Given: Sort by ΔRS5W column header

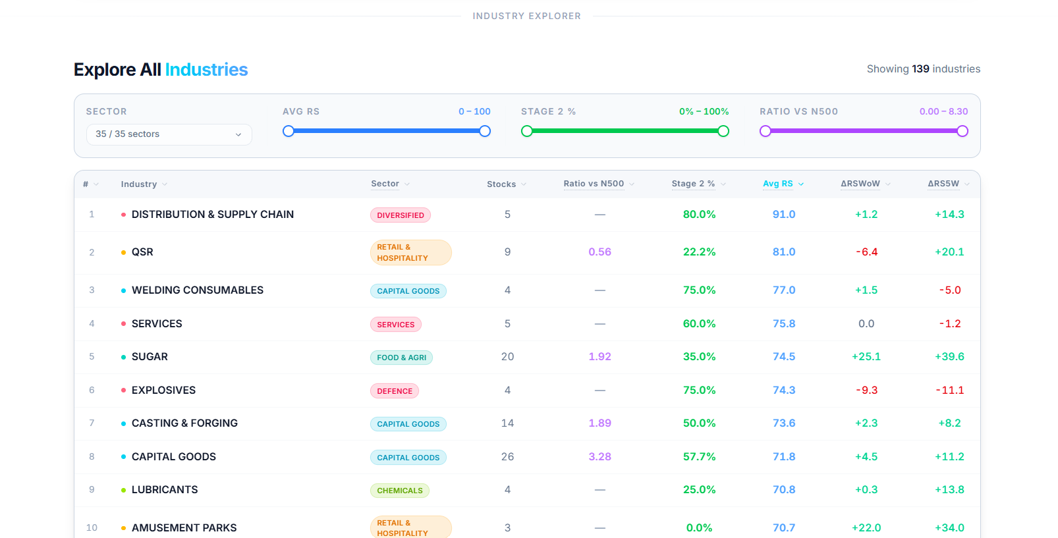Looking at the screenshot, I should point(949,184).
